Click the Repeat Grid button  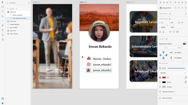[x=166, y=8]
